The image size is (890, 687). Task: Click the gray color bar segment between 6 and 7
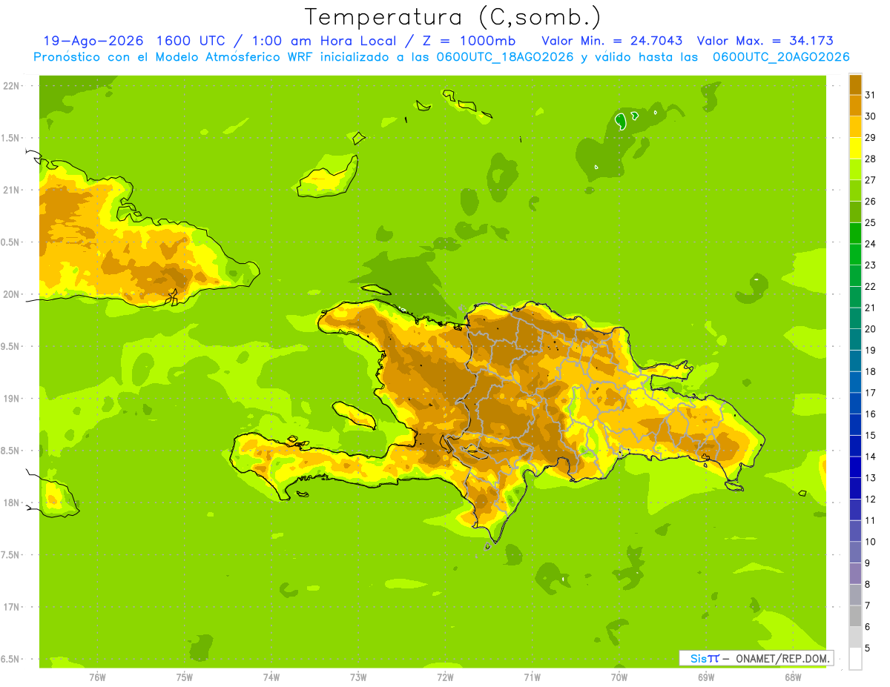point(855,617)
